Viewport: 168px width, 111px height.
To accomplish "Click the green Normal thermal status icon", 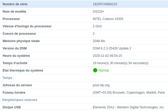I will pyautogui.click(x=95, y=70).
